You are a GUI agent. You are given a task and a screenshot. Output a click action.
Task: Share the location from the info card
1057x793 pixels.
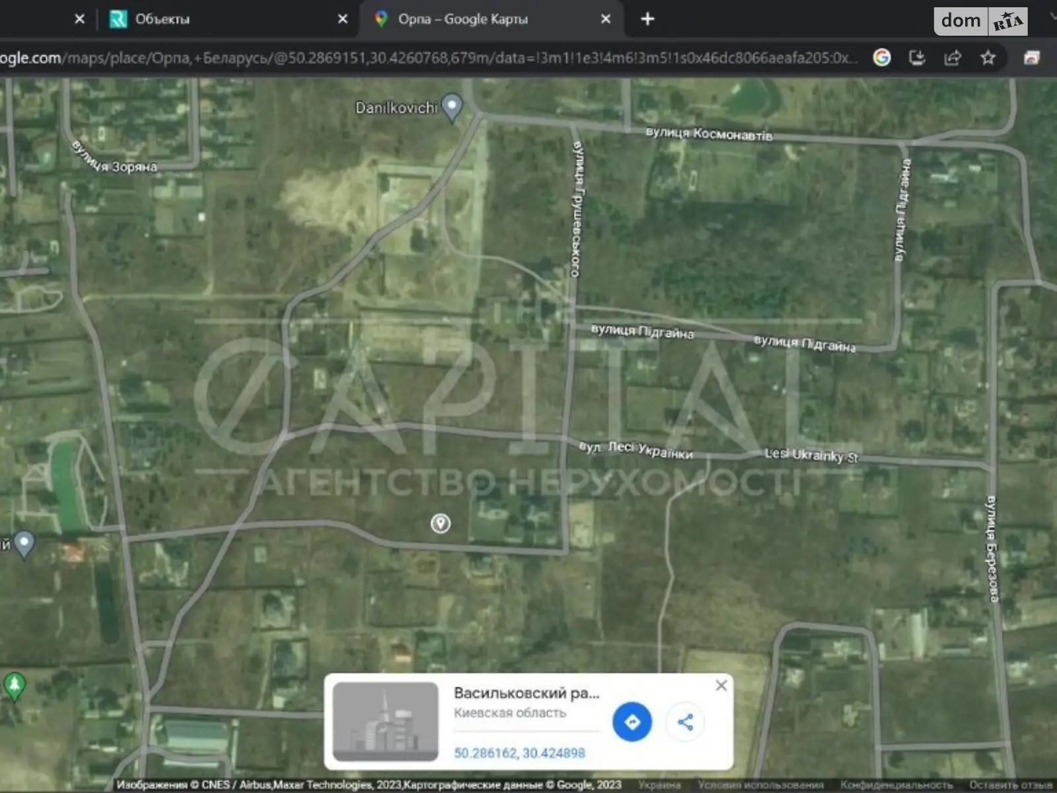tap(685, 722)
